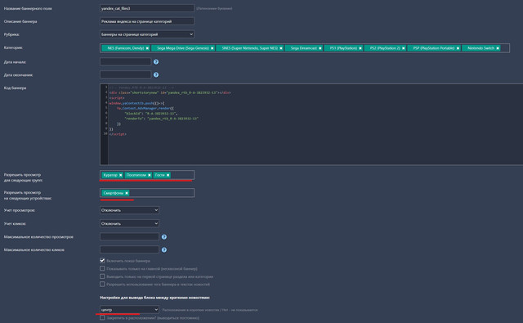Screen dimensions: 523x323
Task: Click empty area of allowed groups field
Action: pos(182,175)
